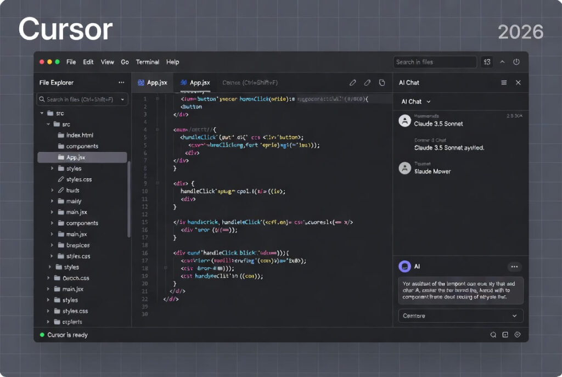Click the purple AI avatar icon
562x377 pixels.
[404, 266]
